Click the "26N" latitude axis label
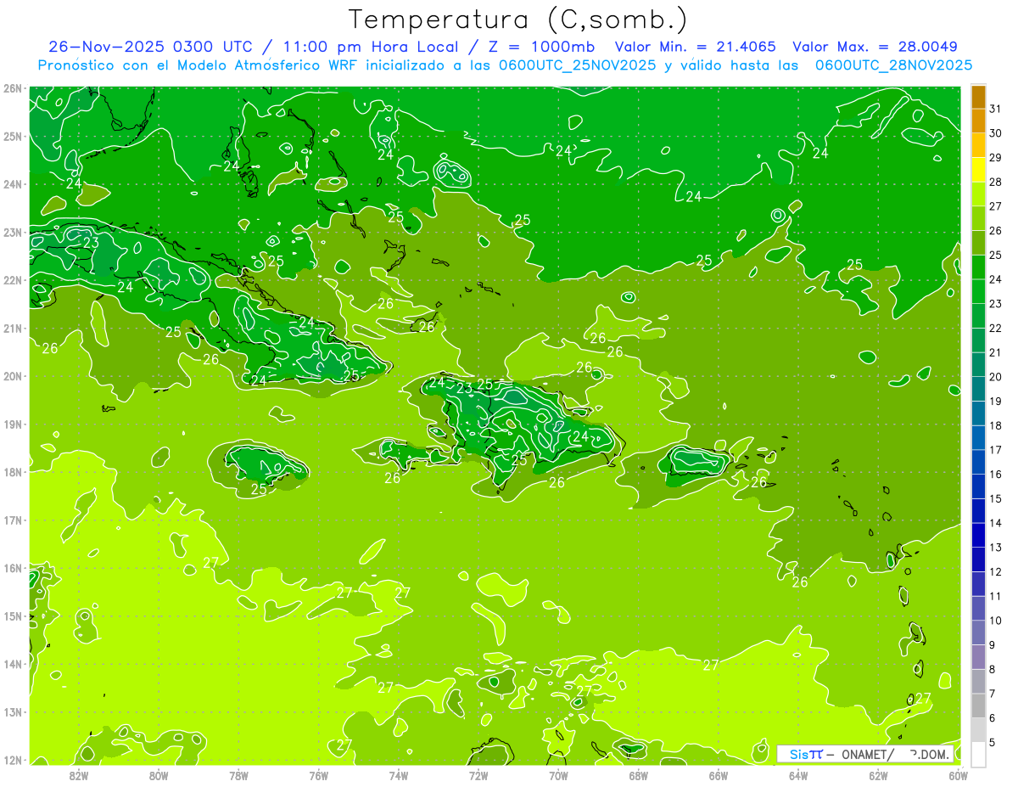Image resolution: width=1018 pixels, height=787 pixels. (x=12, y=88)
